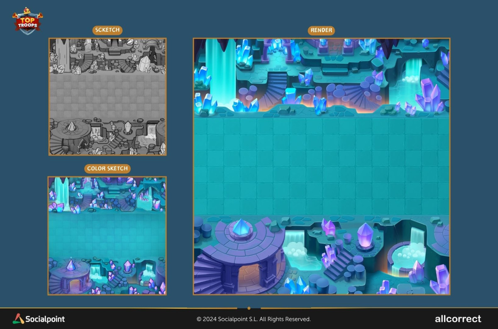Open the color sketch thumbnail

point(107,236)
